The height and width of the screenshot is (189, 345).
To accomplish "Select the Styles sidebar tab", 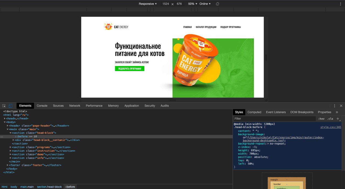I will point(239,112).
